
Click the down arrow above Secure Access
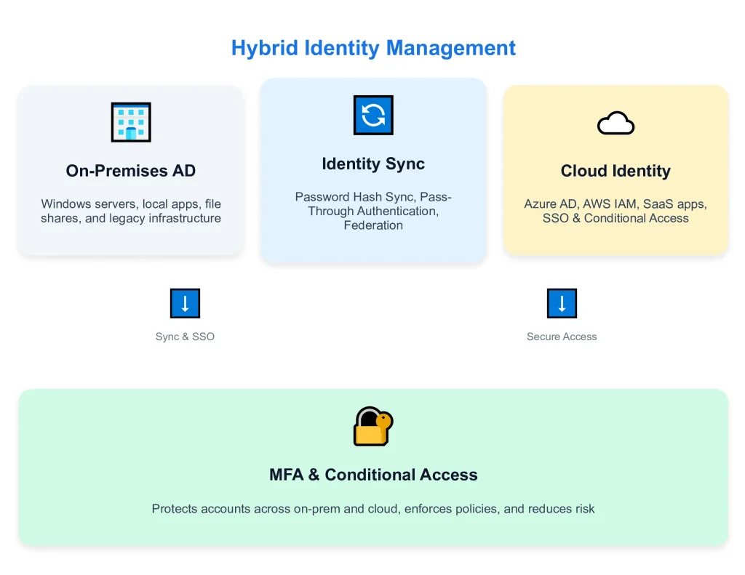[562, 303]
